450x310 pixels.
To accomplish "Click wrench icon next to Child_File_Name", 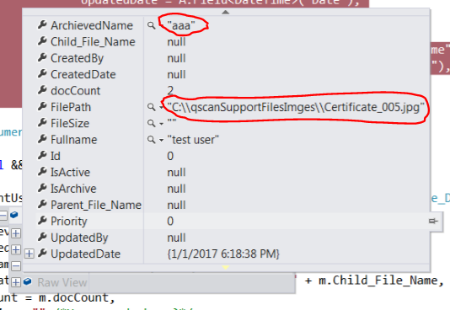I will click(42, 41).
